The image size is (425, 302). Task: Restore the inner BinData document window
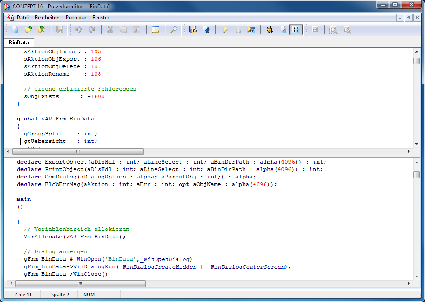(409, 18)
